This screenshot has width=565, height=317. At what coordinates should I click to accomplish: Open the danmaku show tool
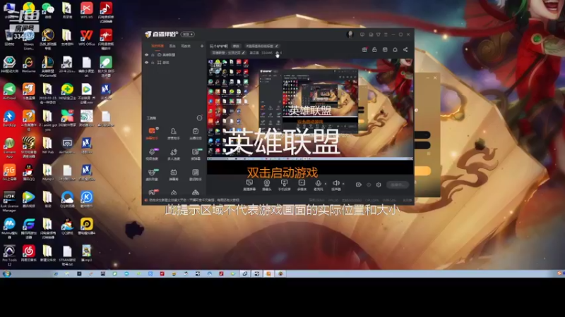(173, 174)
